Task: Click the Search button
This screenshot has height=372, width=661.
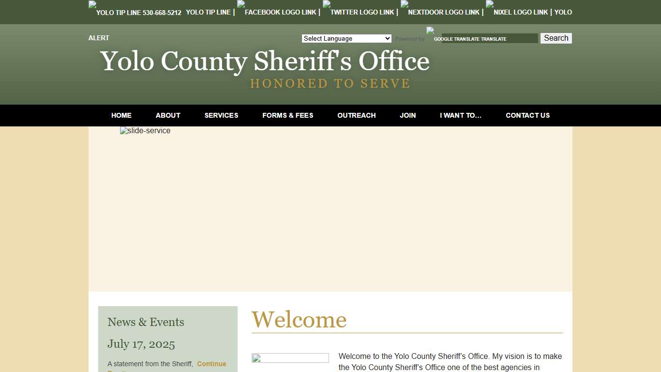Action: [556, 38]
